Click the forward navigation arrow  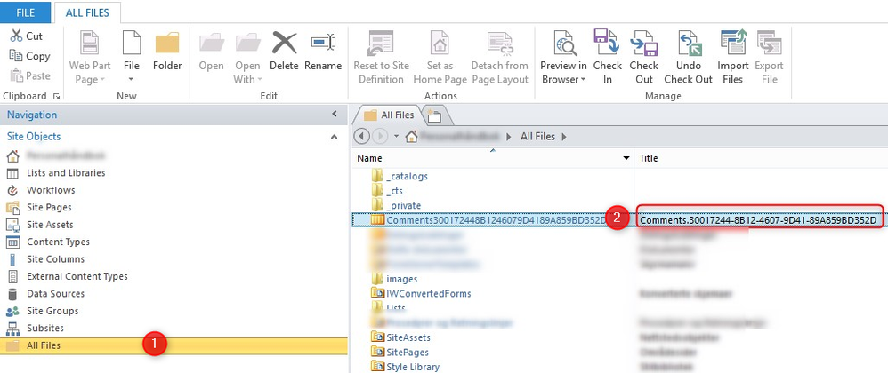(x=379, y=136)
